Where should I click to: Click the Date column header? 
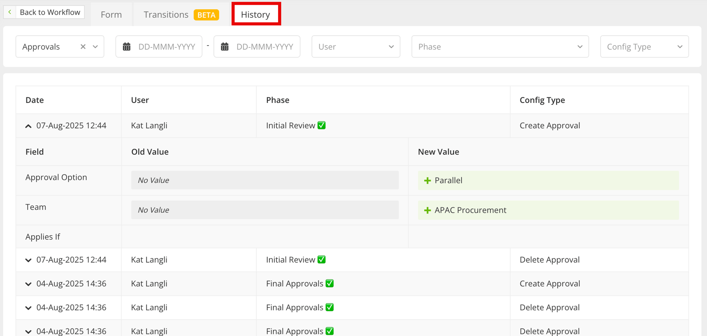point(35,100)
